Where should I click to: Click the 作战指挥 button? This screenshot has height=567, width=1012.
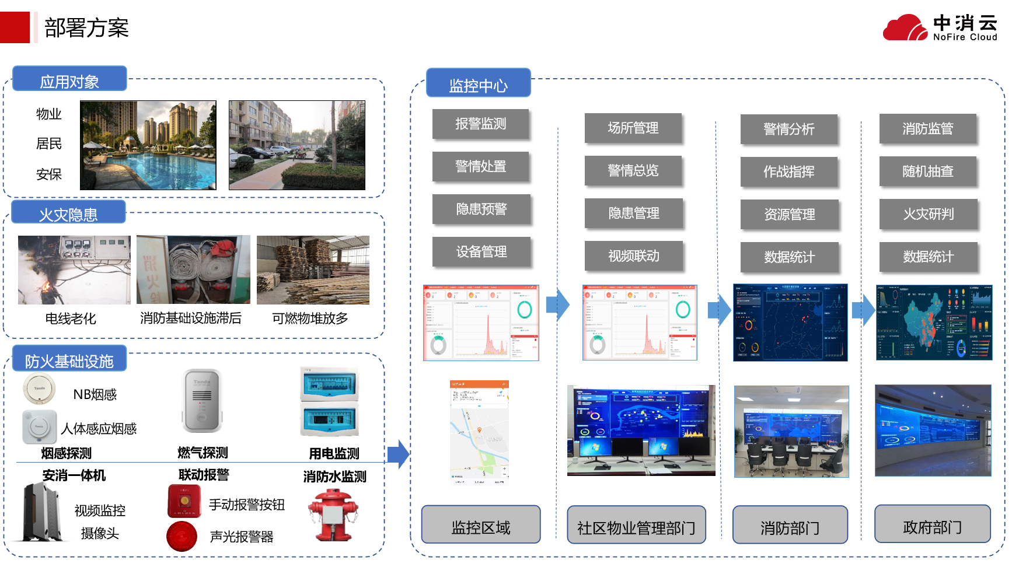click(788, 171)
